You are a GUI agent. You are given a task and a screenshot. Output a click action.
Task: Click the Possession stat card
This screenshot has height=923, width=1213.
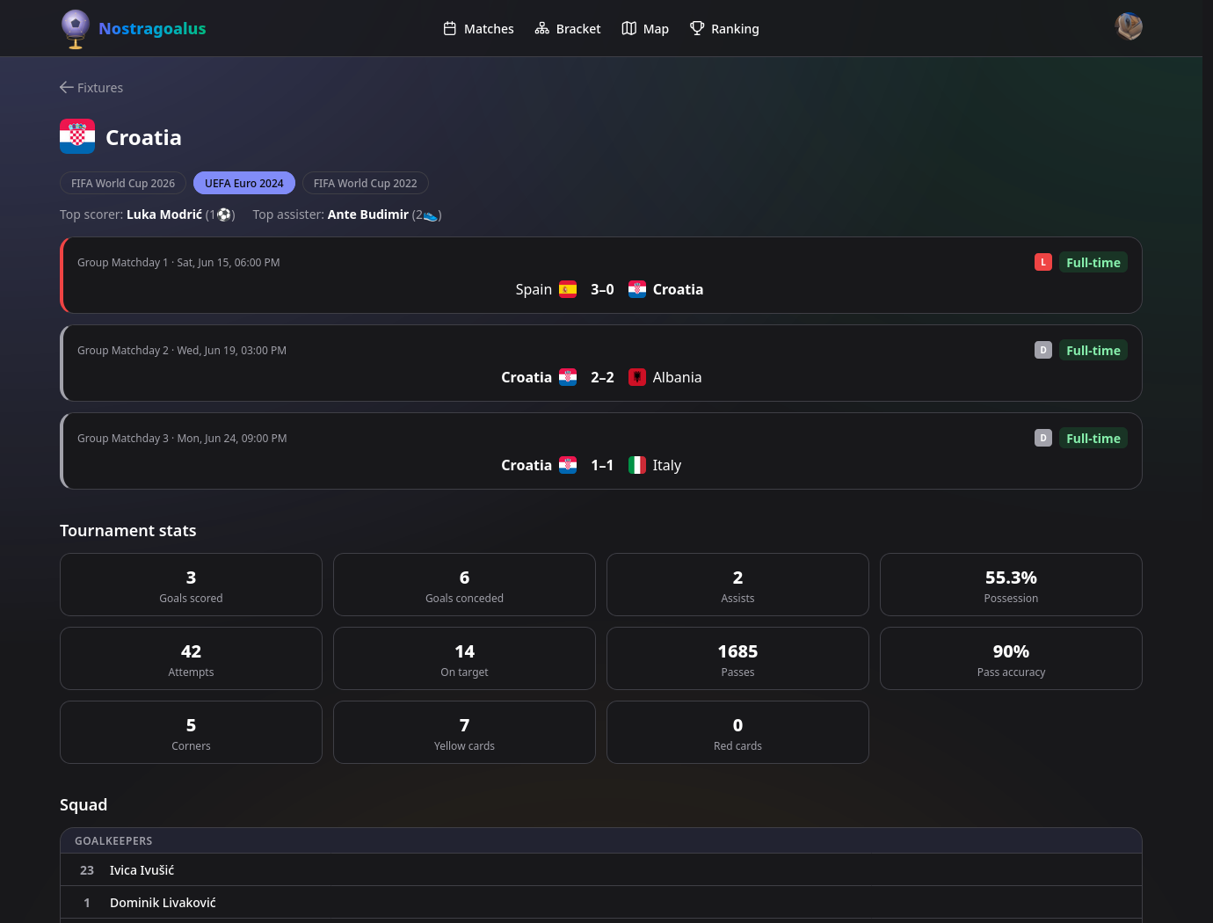[1011, 585]
